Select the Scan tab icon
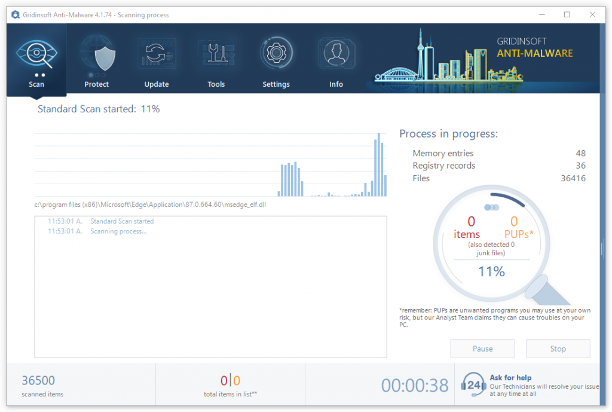The width and height of the screenshot is (612, 412). tap(36, 53)
